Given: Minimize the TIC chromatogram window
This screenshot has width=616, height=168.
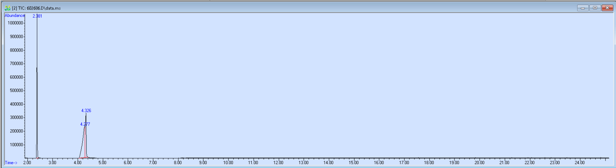Looking at the screenshot, I should [583, 8].
